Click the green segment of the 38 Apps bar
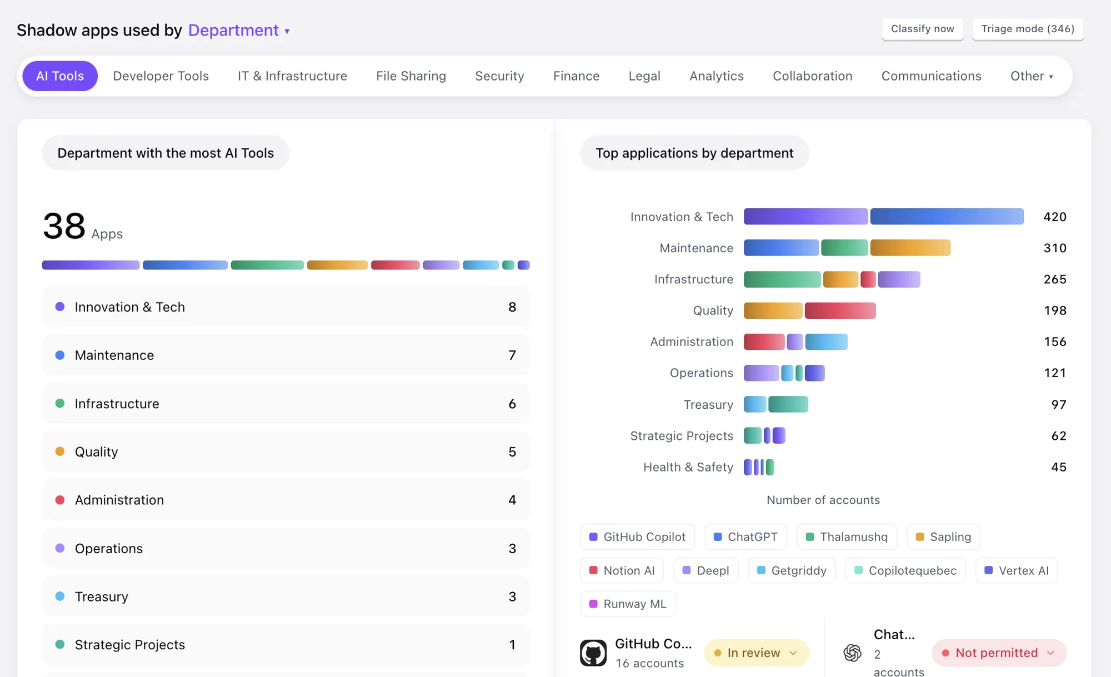 pyautogui.click(x=267, y=265)
